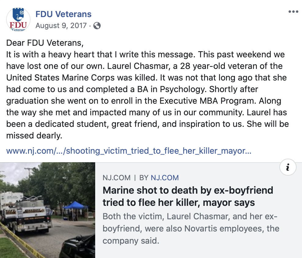Follow the nj.com shooting_victim article URL
The height and width of the screenshot is (258, 302).
click(128, 151)
